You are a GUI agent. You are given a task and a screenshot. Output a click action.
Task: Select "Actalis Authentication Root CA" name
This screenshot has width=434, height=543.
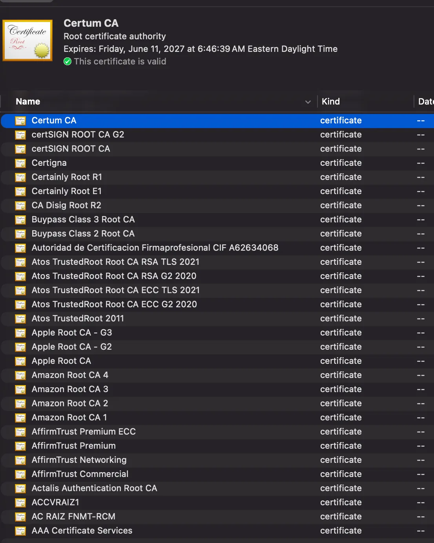(x=94, y=488)
